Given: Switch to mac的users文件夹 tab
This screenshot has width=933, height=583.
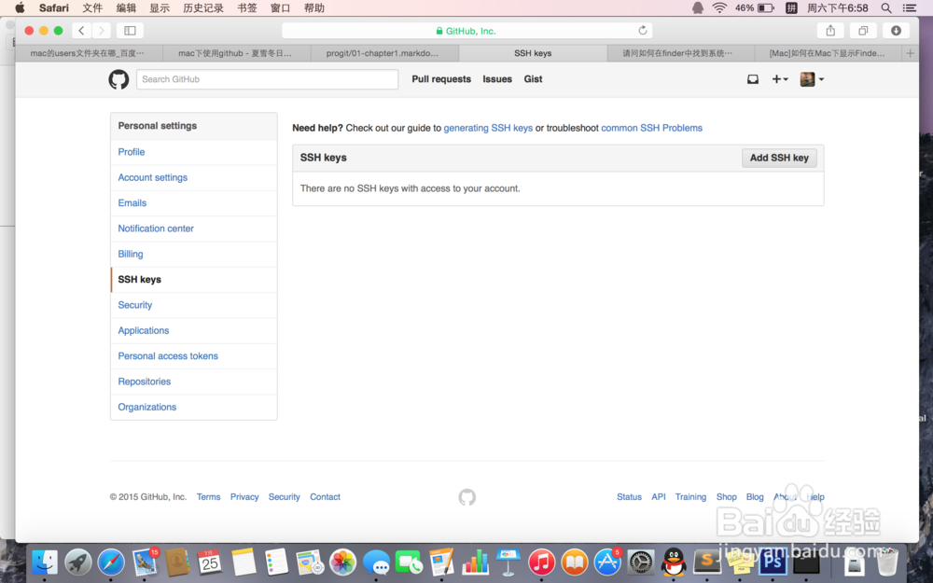Looking at the screenshot, I should point(89,53).
